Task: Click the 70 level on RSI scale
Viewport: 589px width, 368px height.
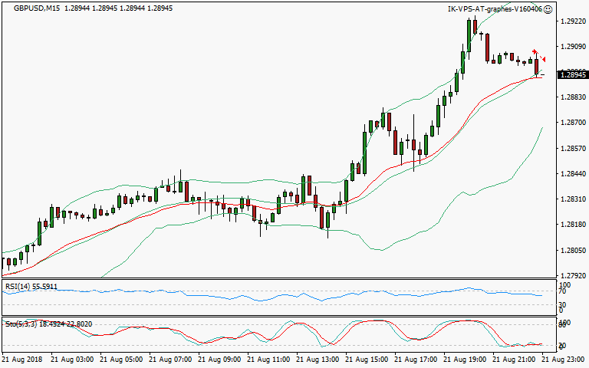Action: tap(562, 291)
